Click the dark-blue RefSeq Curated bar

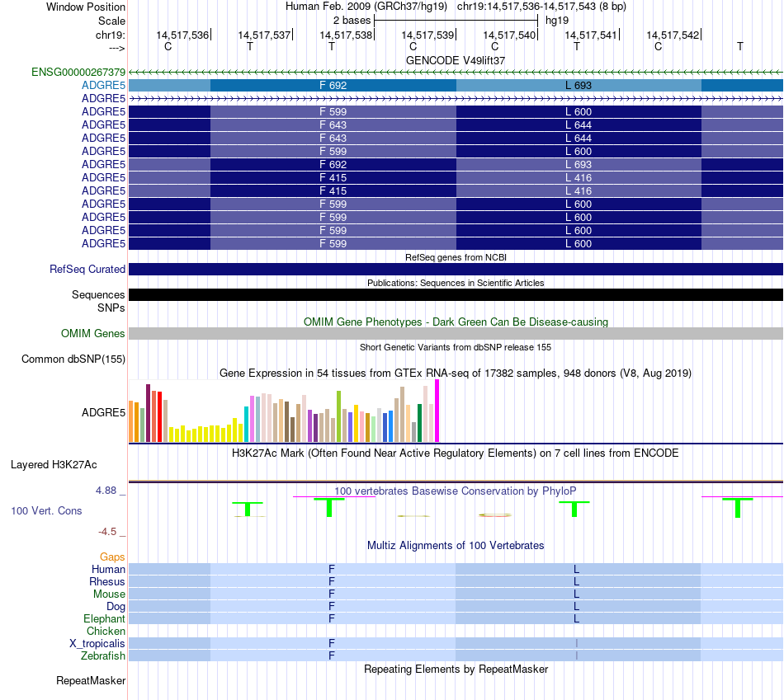click(x=456, y=269)
